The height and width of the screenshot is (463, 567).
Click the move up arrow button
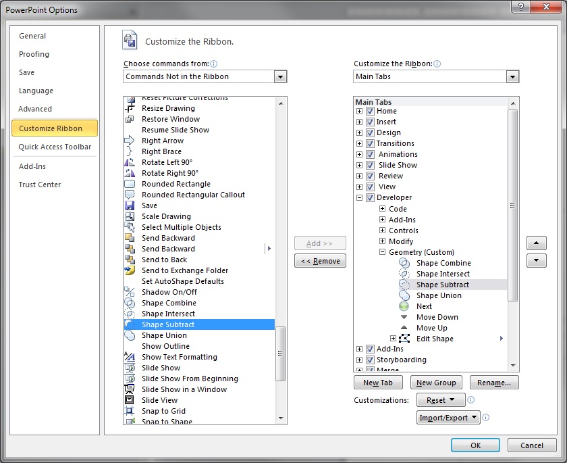click(536, 243)
